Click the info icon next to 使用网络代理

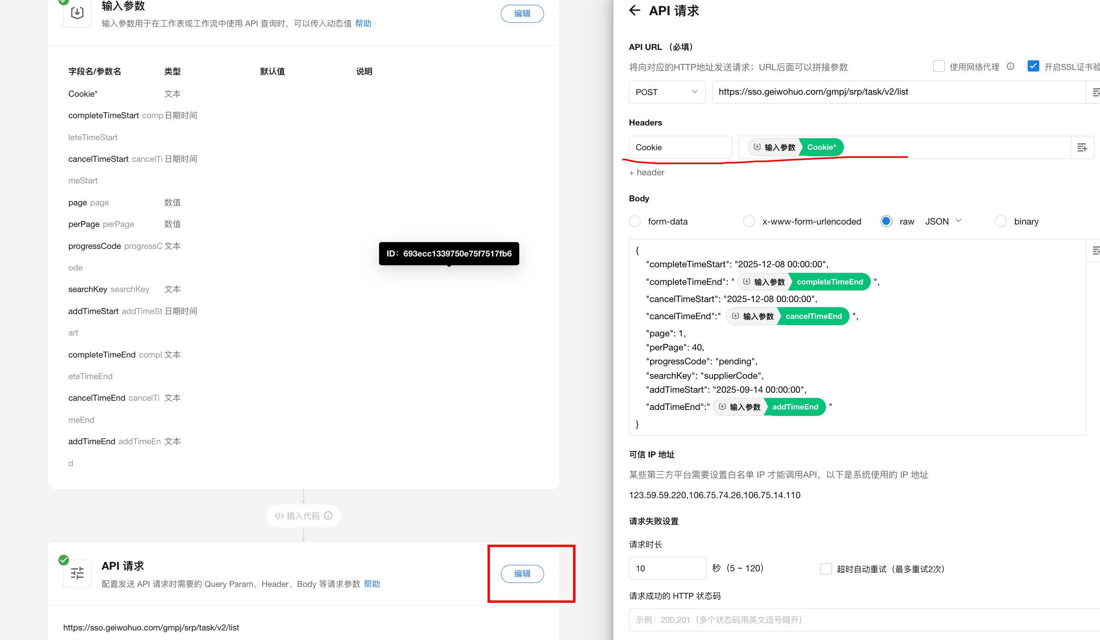click(1010, 66)
